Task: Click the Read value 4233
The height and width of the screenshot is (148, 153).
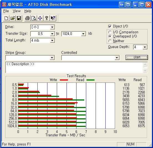Action: pos(141,96)
